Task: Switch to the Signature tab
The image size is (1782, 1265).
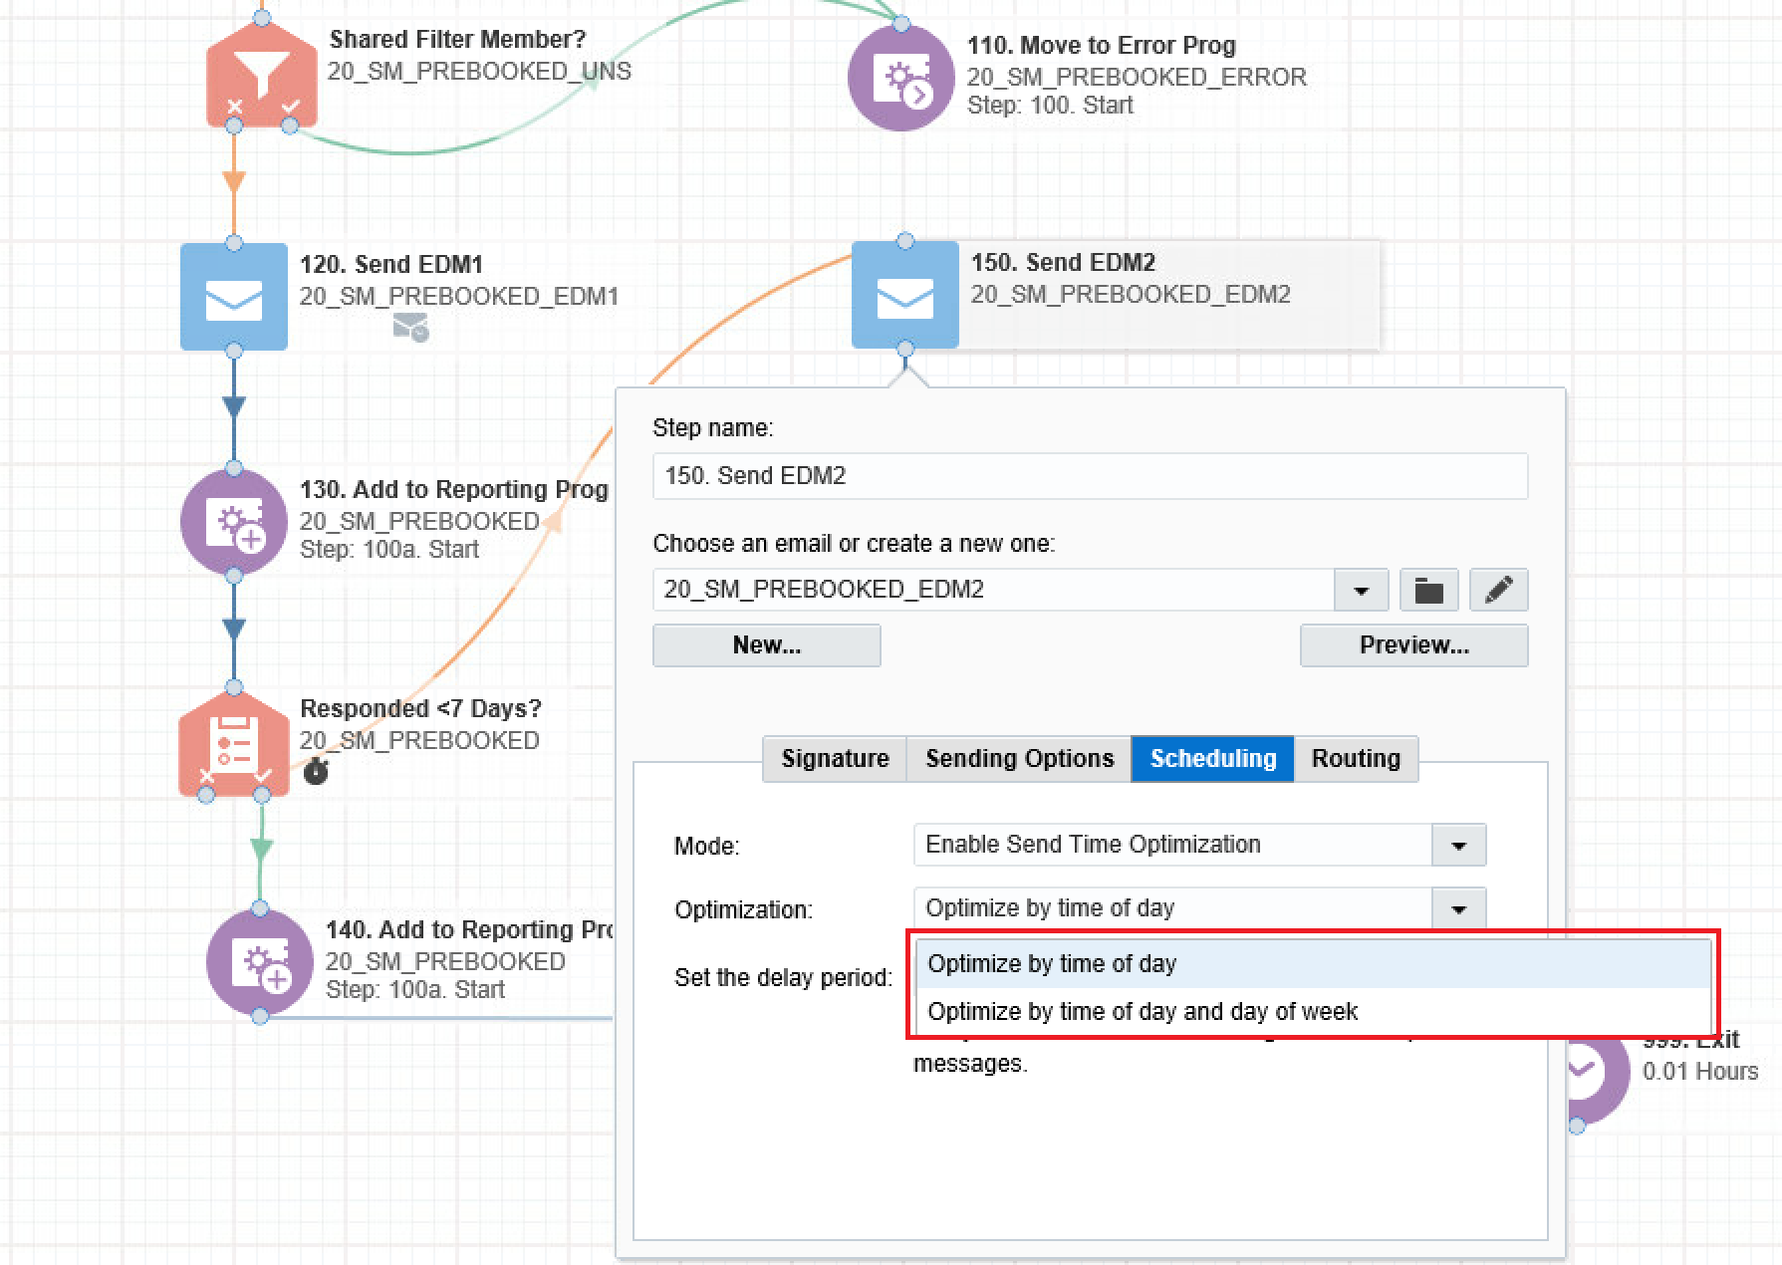Action: pos(835,759)
